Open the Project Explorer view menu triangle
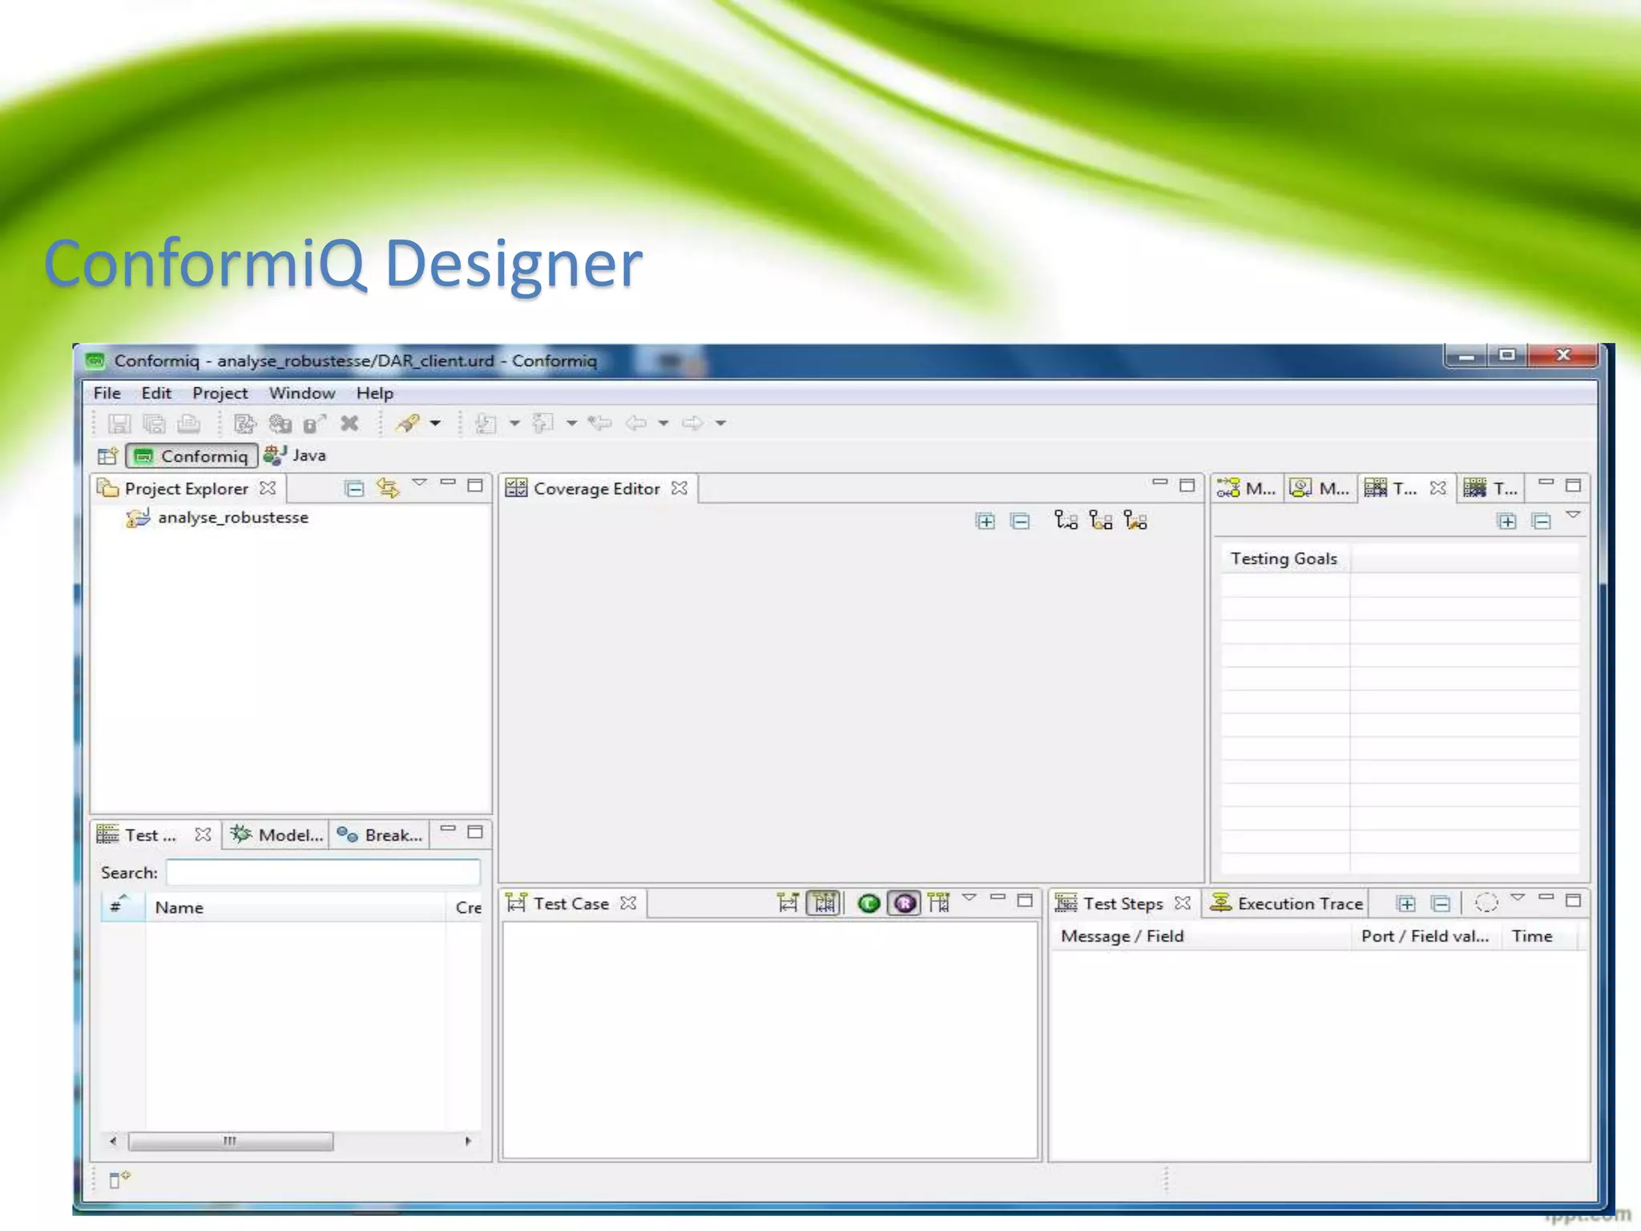This screenshot has width=1641, height=1231. 419,482
